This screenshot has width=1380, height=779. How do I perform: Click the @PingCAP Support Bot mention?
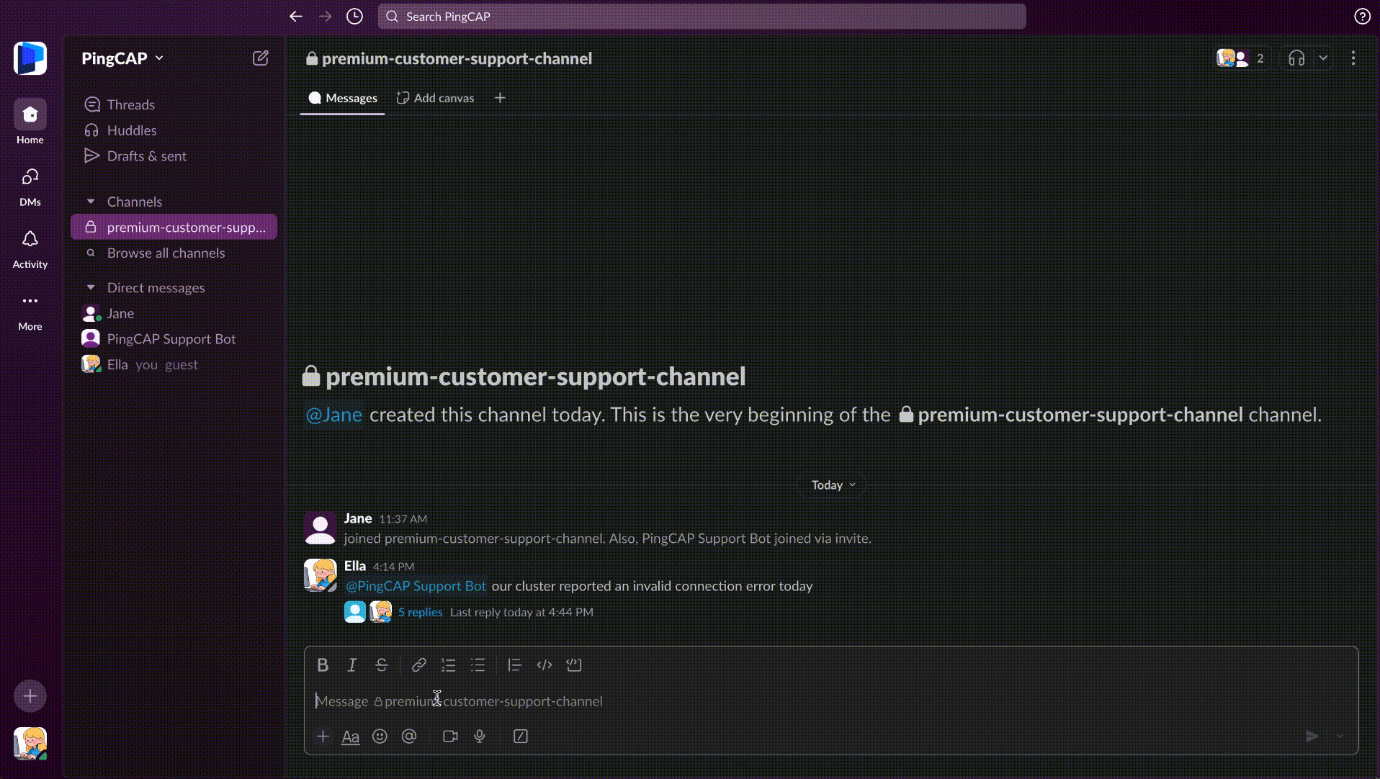coord(416,587)
